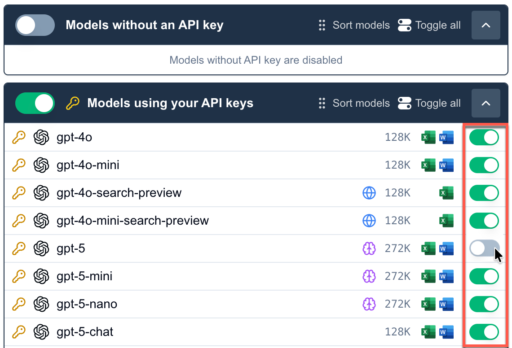Switch off Models using your API keys
This screenshot has width=512, height=348.
pos(35,103)
